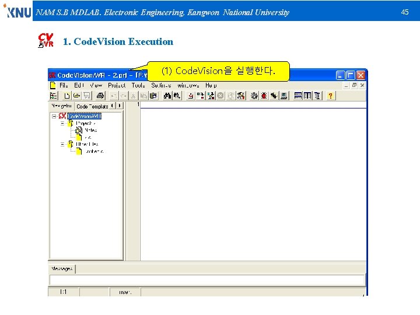Launch CodeWizardAVR gear icon

coord(254,96)
